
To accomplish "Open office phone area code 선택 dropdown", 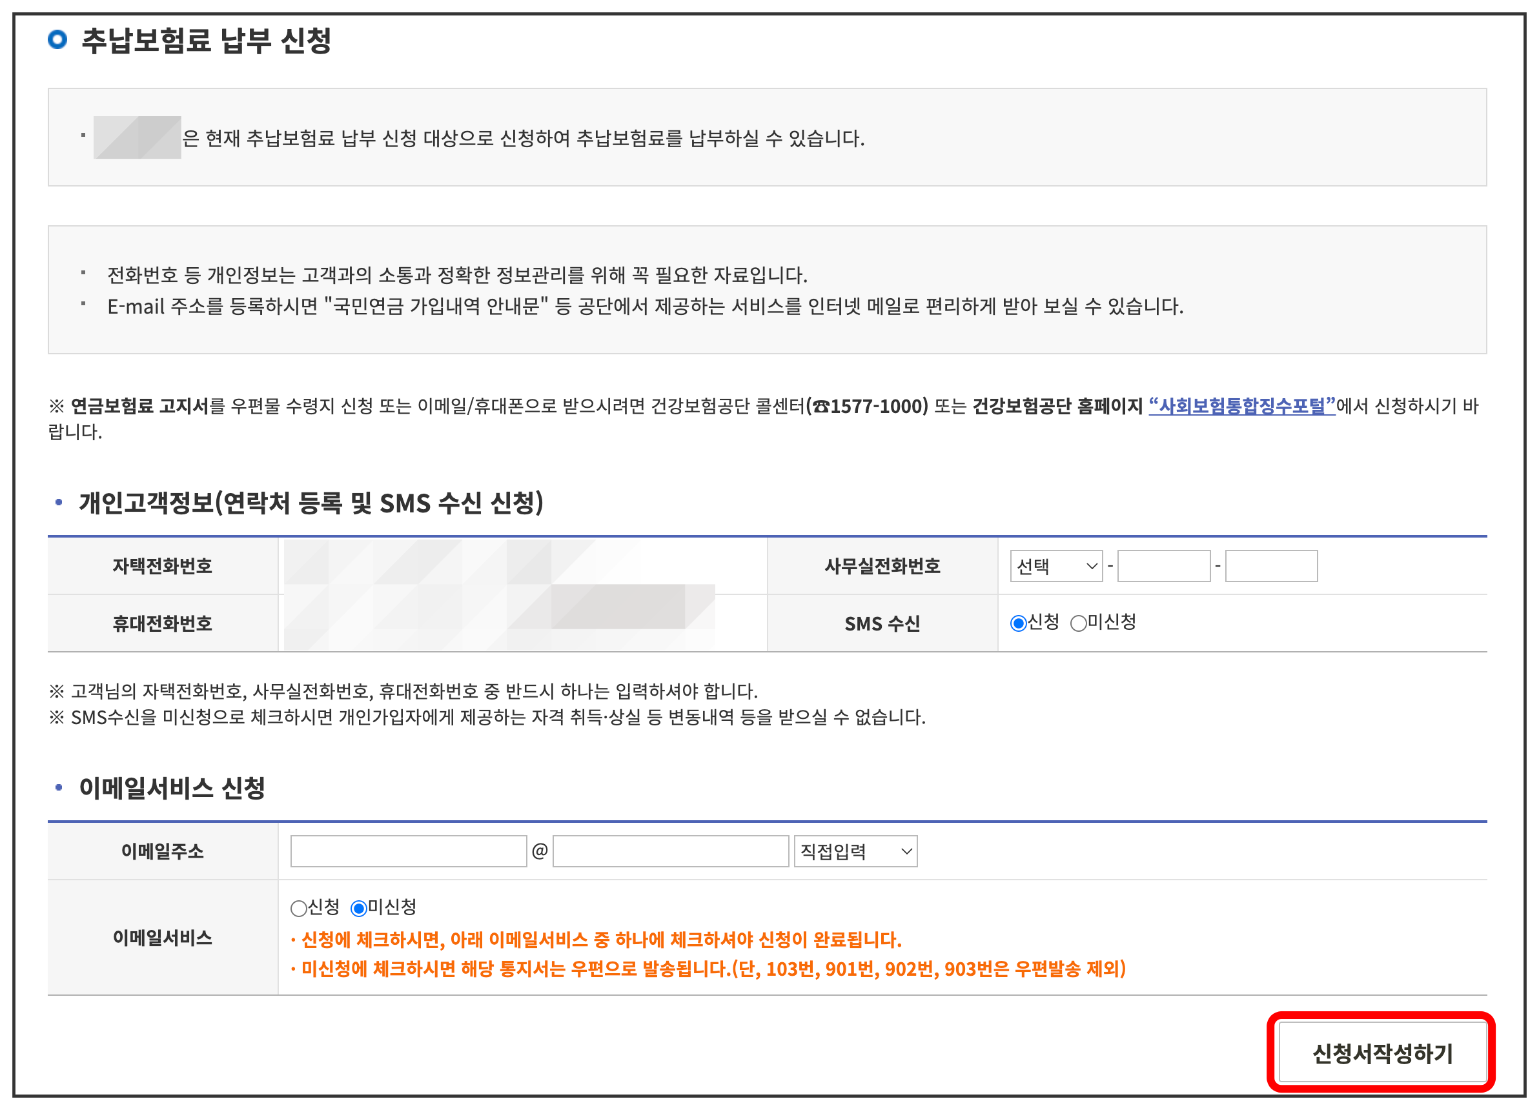I will click(1055, 566).
